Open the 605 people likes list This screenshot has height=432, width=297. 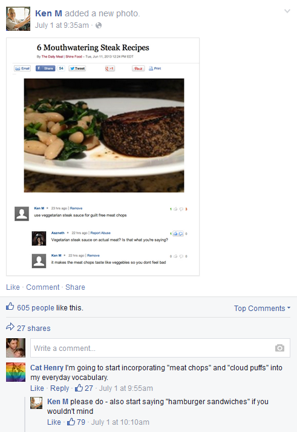point(36,308)
